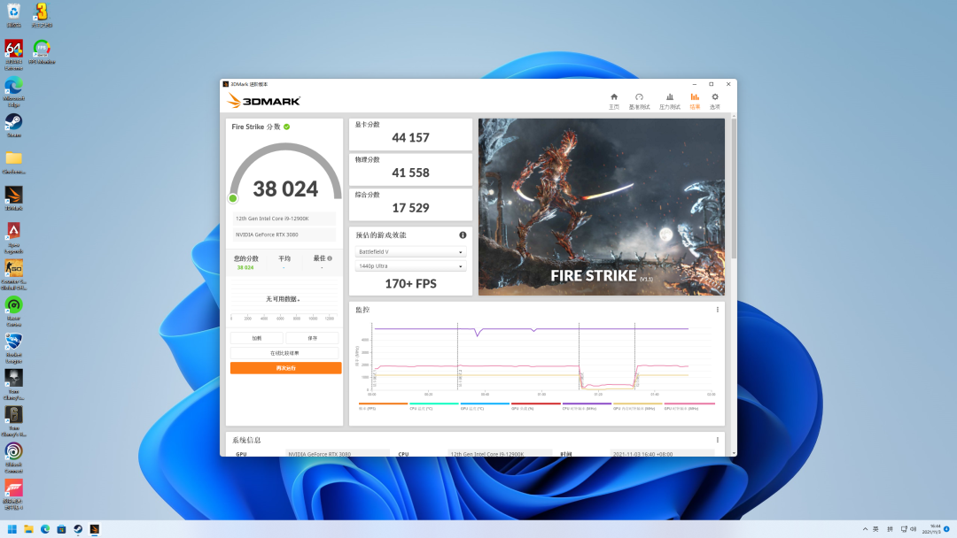Click the 3DMark window vertical scrollbar
The width and height of the screenshot is (957, 538).
coord(734,188)
